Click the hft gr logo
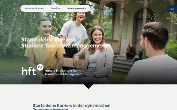 pos(33,70)
